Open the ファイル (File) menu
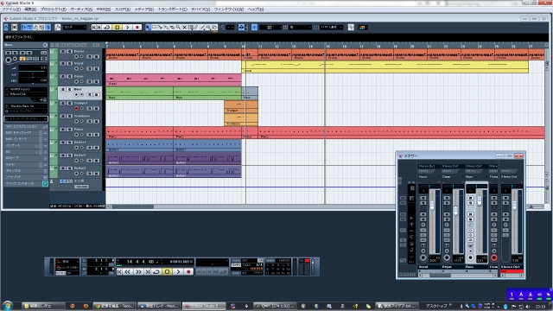 tap(11, 10)
